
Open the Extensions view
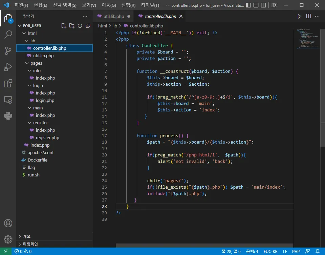[x=8, y=83]
